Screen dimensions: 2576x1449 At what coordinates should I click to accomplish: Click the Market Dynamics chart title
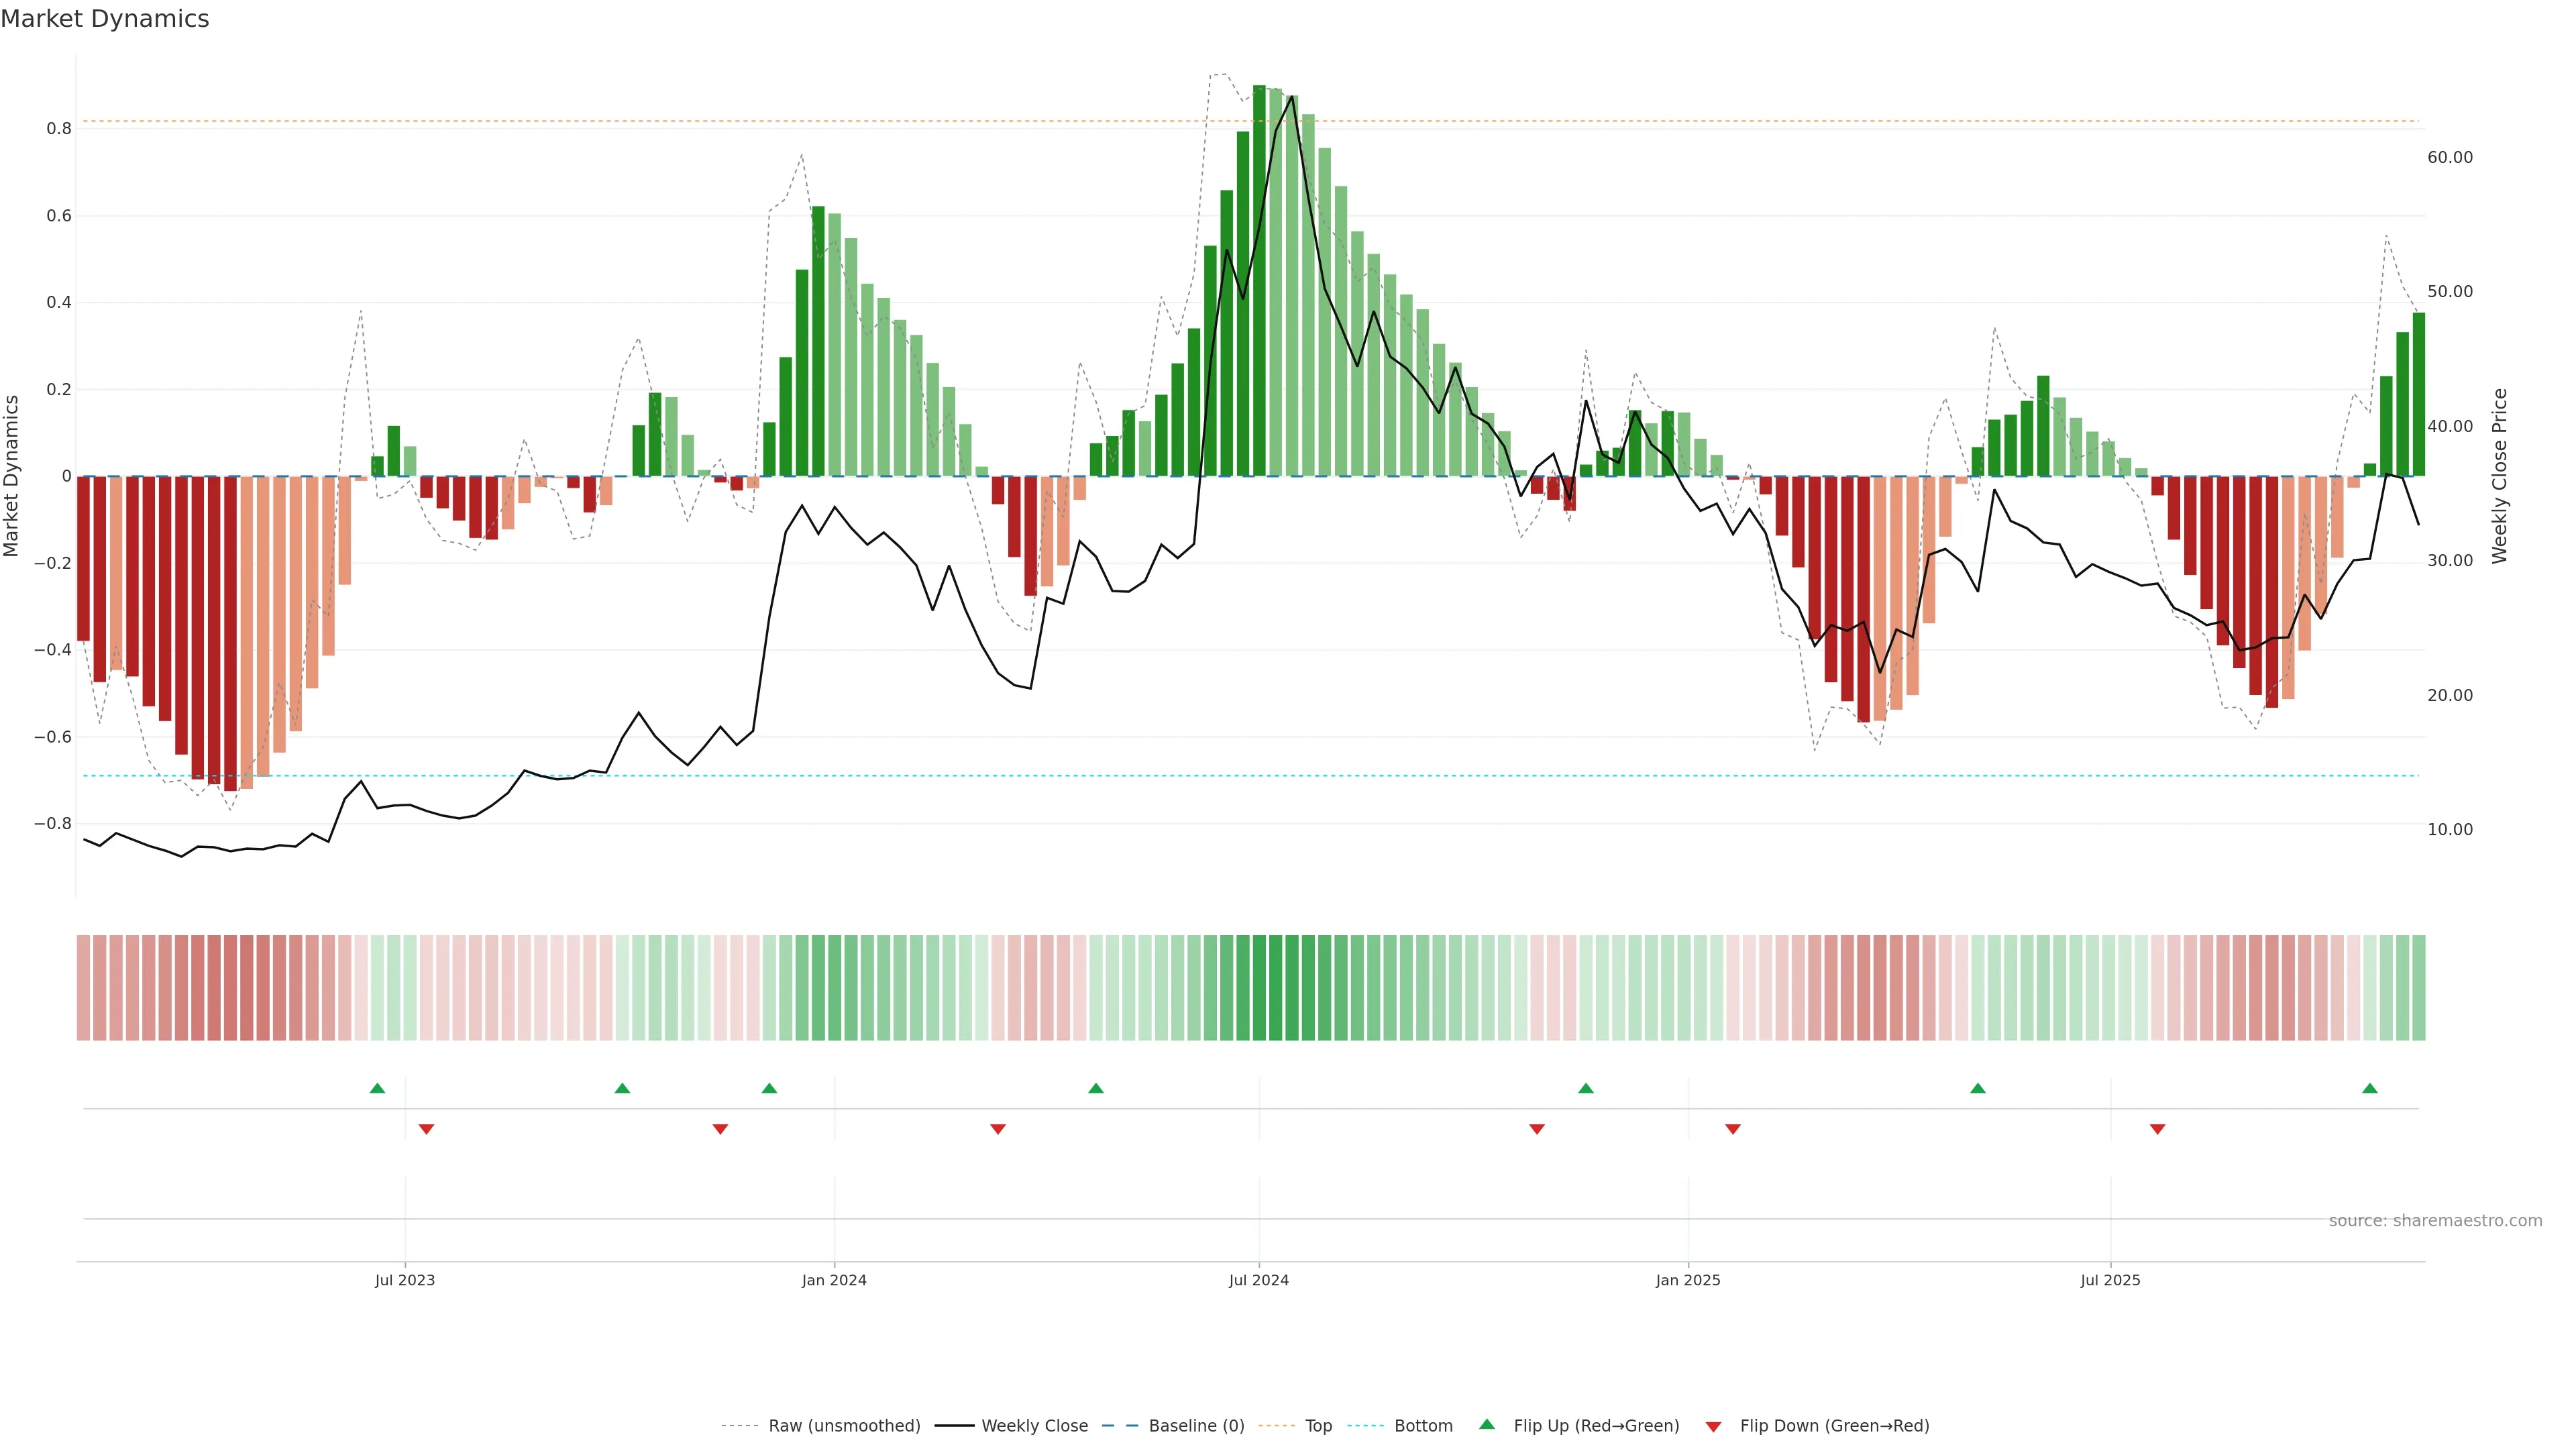(105, 19)
